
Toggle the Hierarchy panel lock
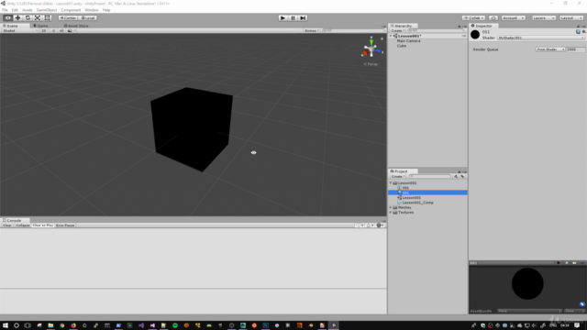[x=460, y=27]
